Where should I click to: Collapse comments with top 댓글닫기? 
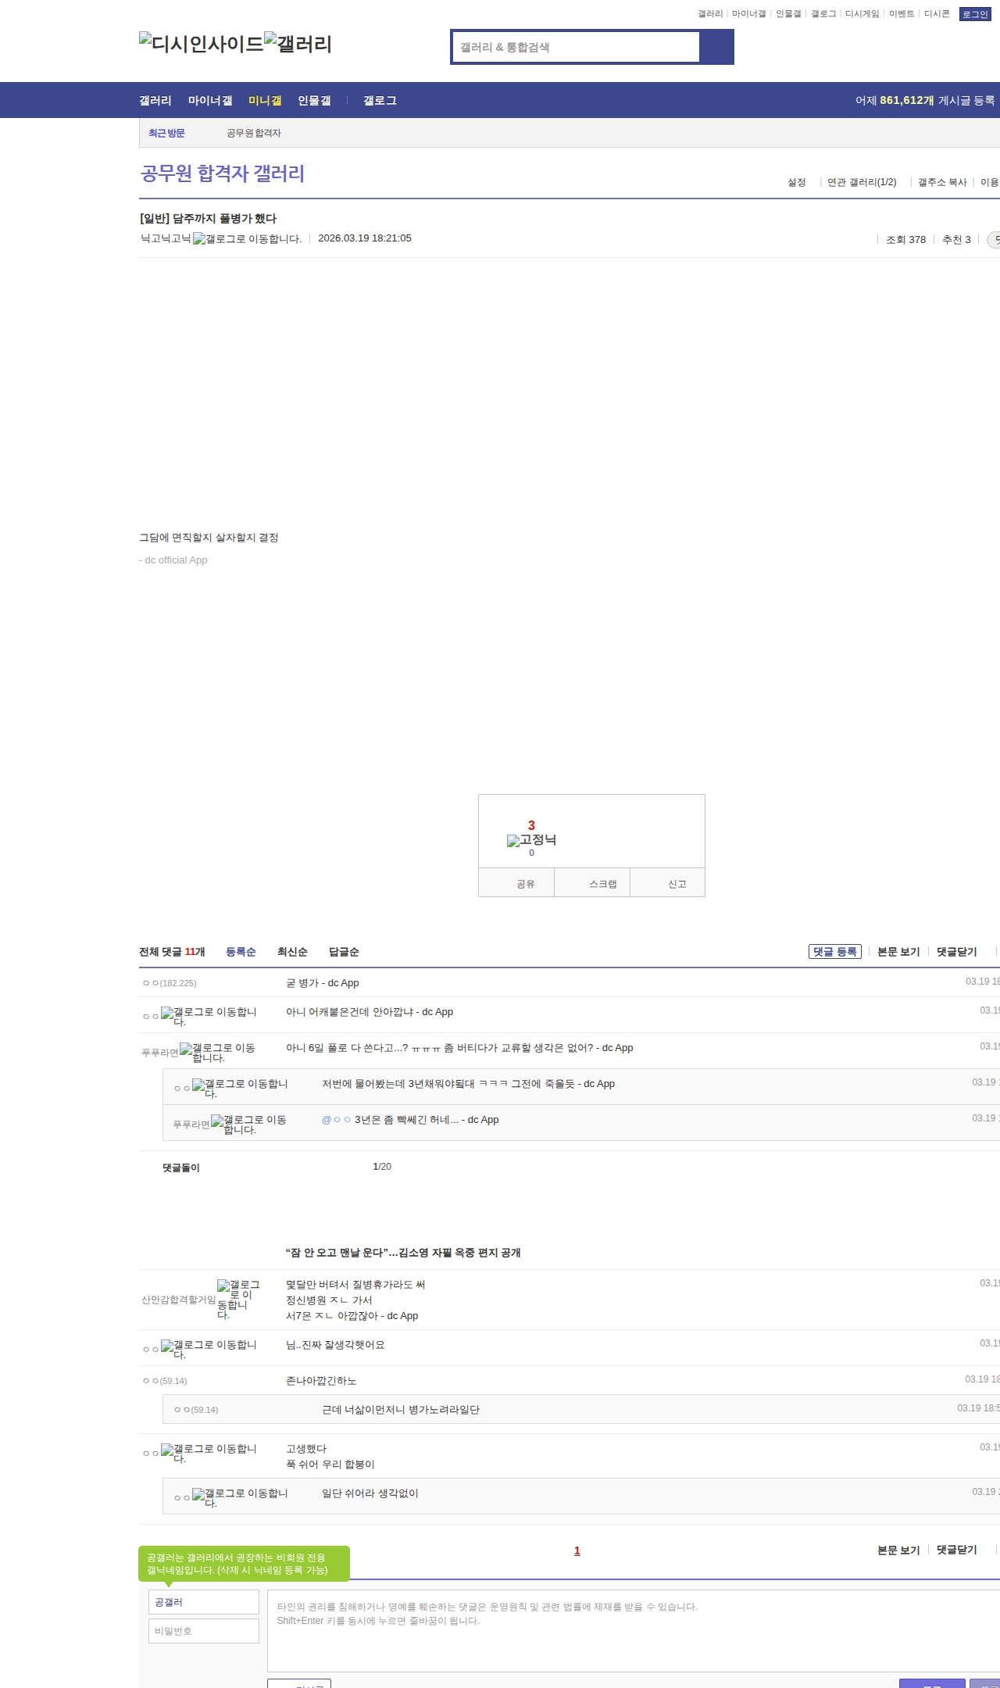pyautogui.click(x=956, y=952)
